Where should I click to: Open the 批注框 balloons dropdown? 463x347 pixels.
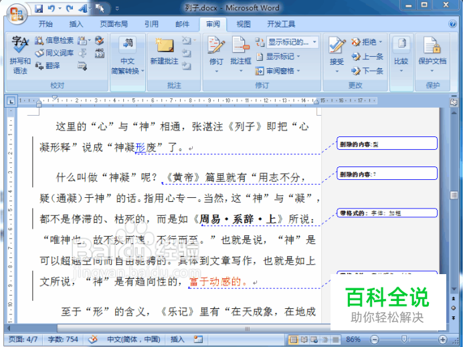coord(241,55)
